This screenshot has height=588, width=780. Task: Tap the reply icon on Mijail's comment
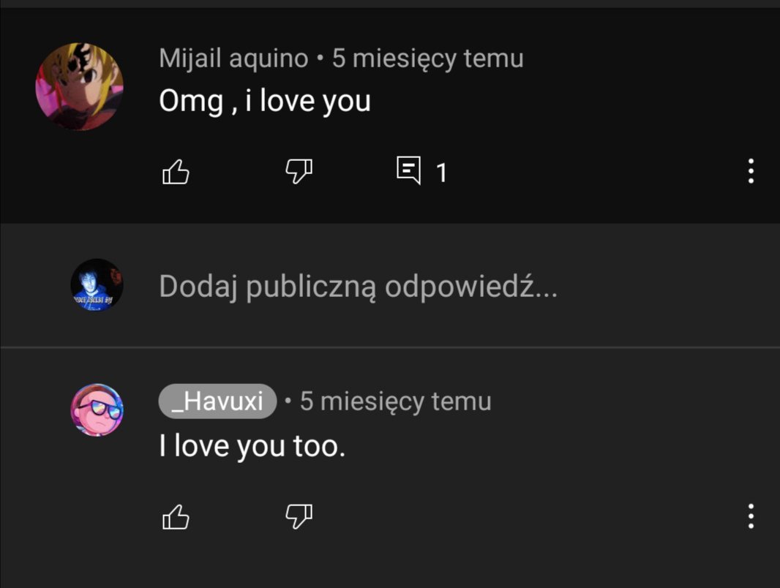408,170
